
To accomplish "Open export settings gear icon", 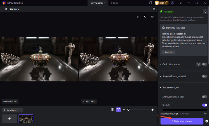I will pyautogui.click(x=206, y=121).
